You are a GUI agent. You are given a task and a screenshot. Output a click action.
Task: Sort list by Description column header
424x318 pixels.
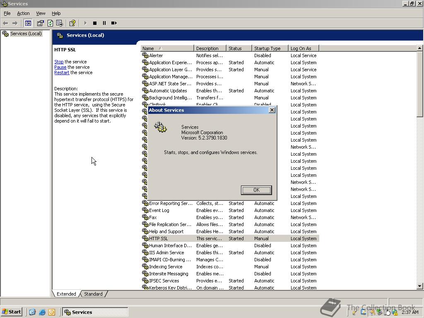pos(210,48)
